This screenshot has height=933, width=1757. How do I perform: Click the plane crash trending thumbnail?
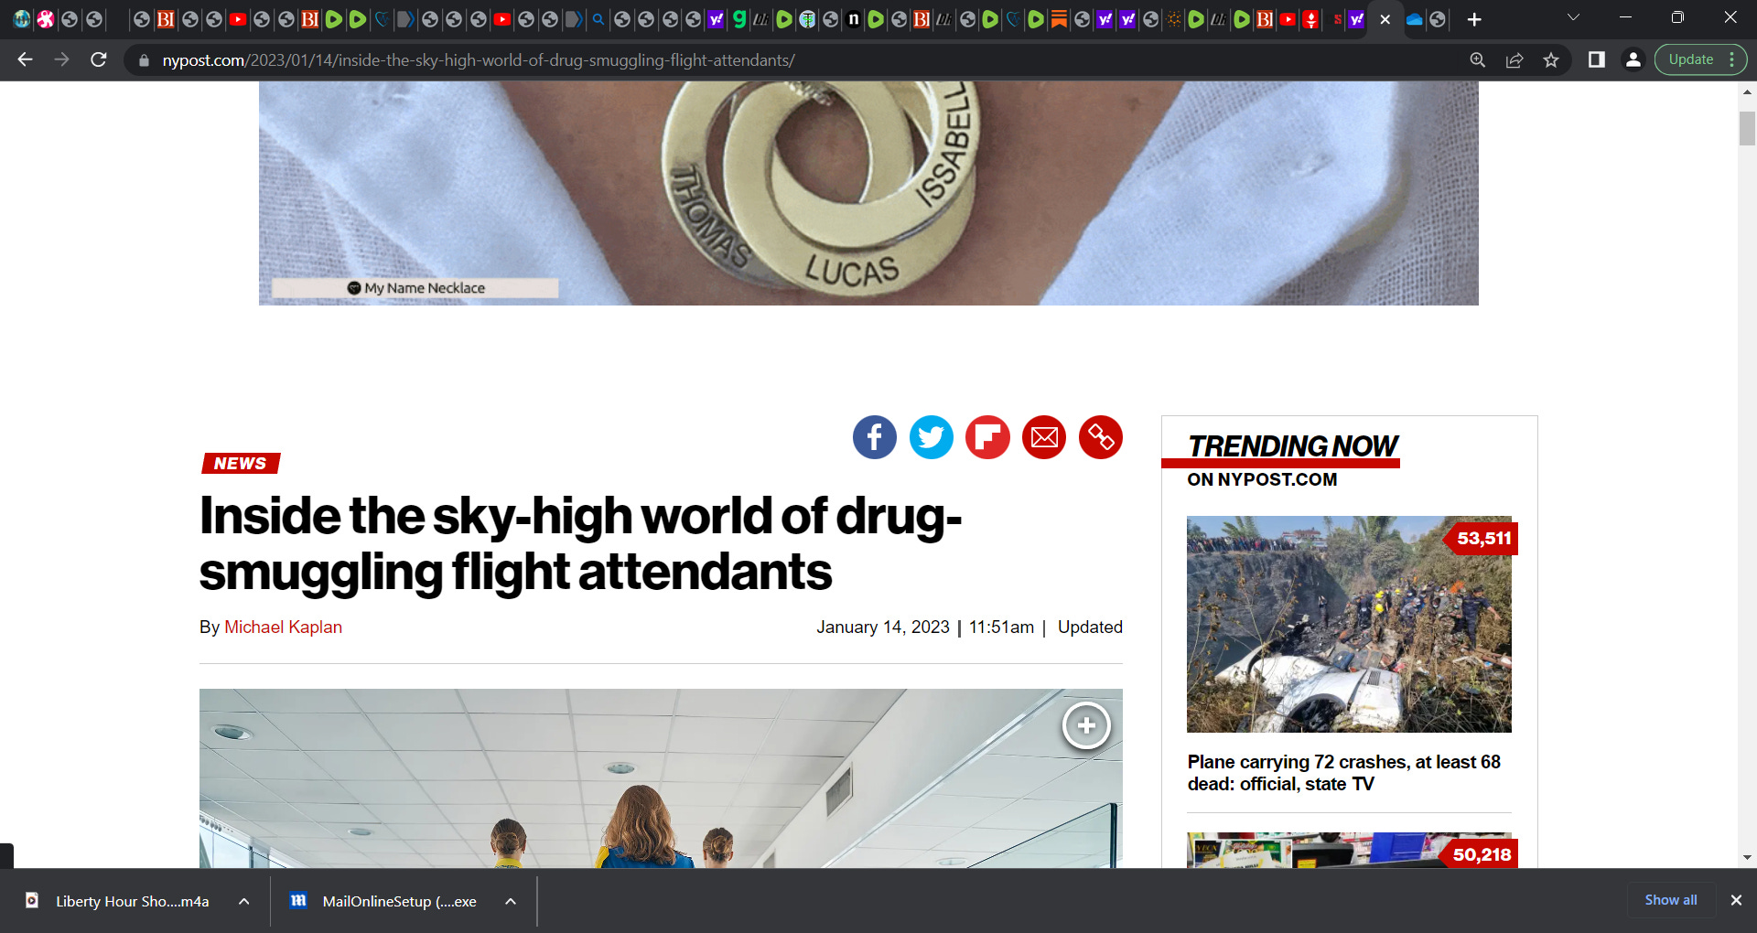click(x=1349, y=624)
